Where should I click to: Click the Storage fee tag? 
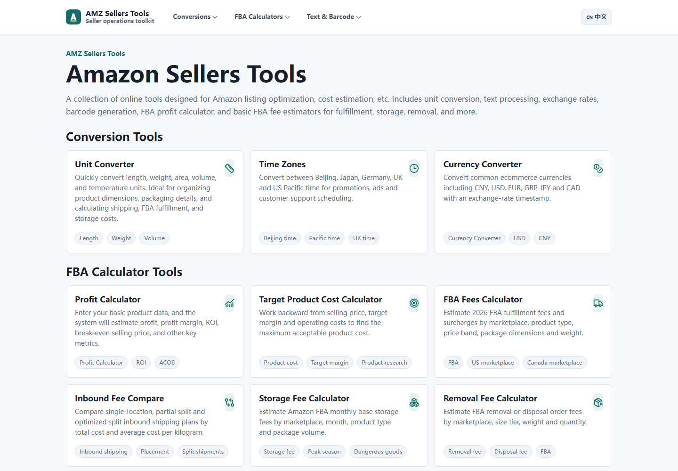pyautogui.click(x=279, y=452)
